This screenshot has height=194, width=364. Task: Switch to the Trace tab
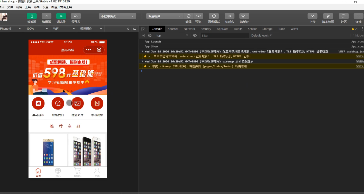click(x=281, y=29)
